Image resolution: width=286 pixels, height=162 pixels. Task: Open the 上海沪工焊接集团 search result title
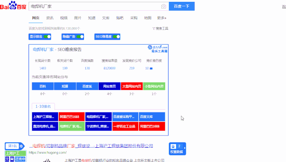[x=91, y=146]
